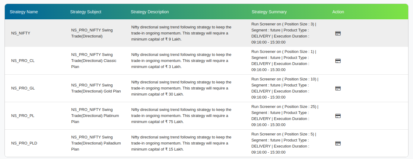413x159 pixels.
Task: Select the NS_PRO_PLD strategy name cell
Action: point(24,143)
